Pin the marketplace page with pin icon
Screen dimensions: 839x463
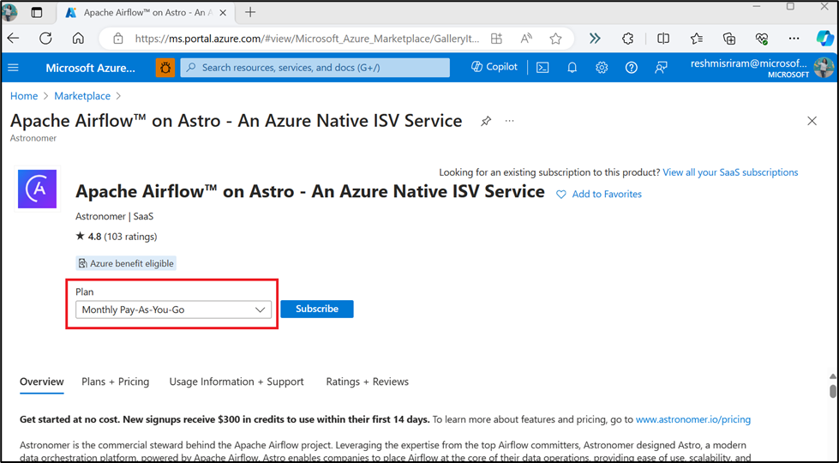(485, 122)
